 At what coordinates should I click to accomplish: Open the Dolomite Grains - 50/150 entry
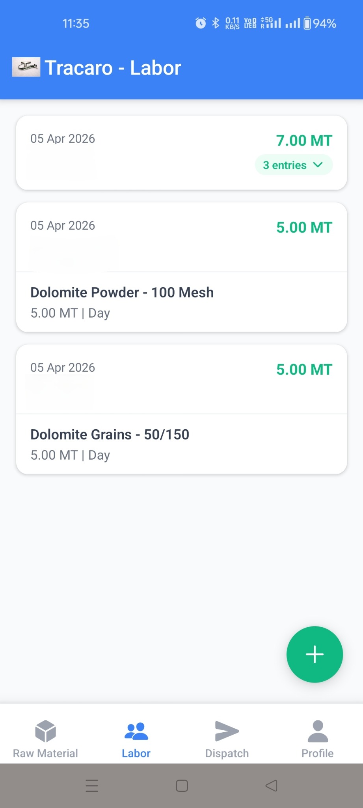coord(110,435)
